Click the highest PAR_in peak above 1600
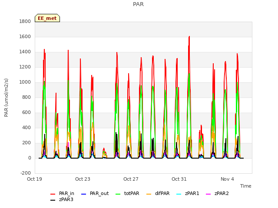The width and height of the screenshot is (278, 208). point(189,36)
